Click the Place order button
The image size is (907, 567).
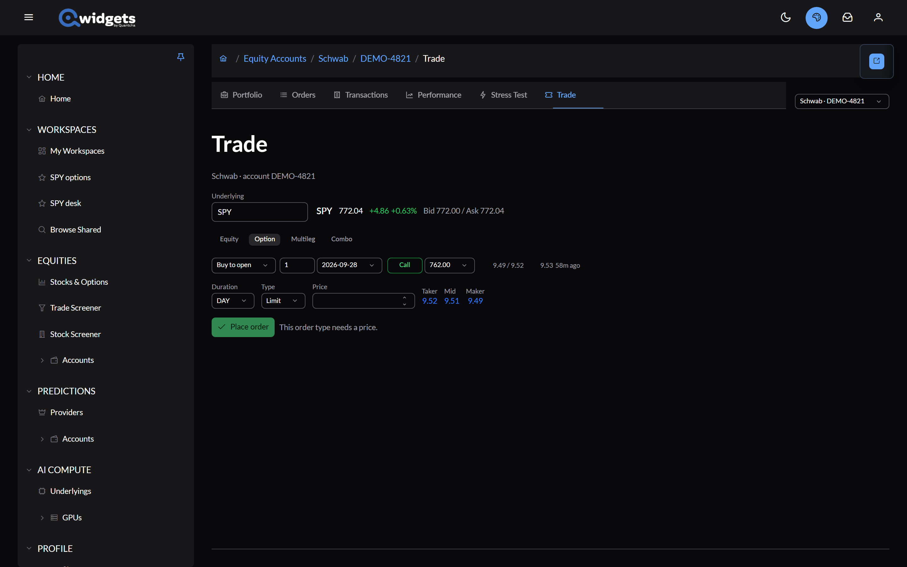pyautogui.click(x=243, y=327)
